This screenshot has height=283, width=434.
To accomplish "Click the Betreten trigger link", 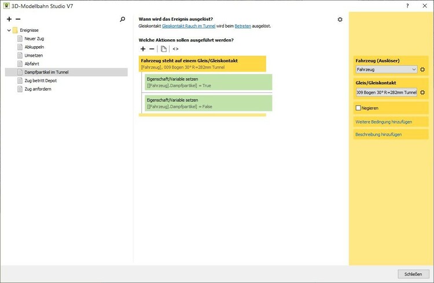I will [x=242, y=26].
